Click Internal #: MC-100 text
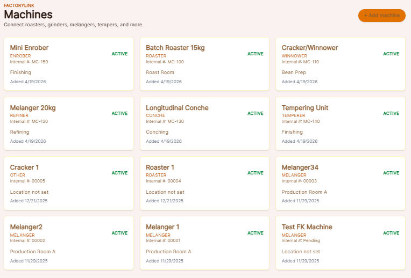 (x=165, y=62)
